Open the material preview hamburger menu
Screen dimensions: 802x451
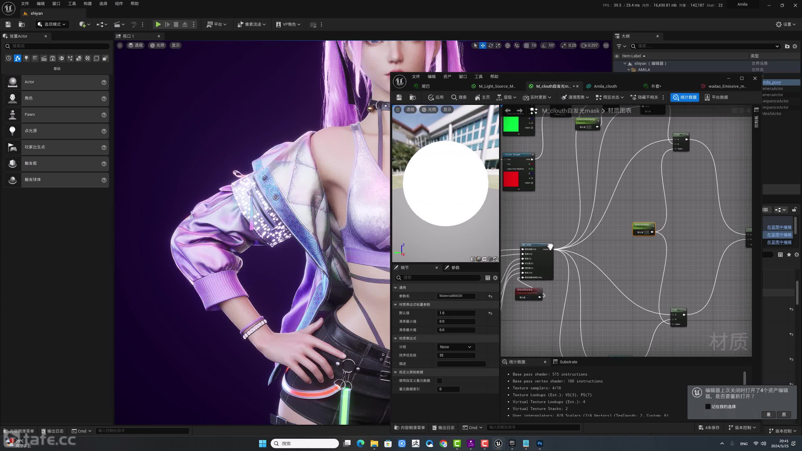click(x=398, y=109)
